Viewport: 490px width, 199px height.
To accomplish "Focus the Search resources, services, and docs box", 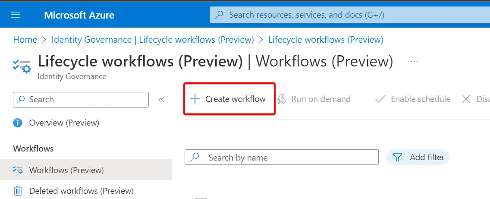I will pyautogui.click(x=350, y=15).
